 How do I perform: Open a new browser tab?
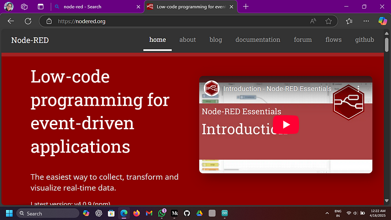(246, 7)
